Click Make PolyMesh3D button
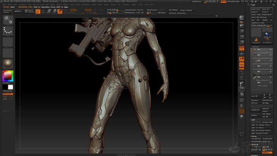277x156 pixels. click(x=264, y=15)
